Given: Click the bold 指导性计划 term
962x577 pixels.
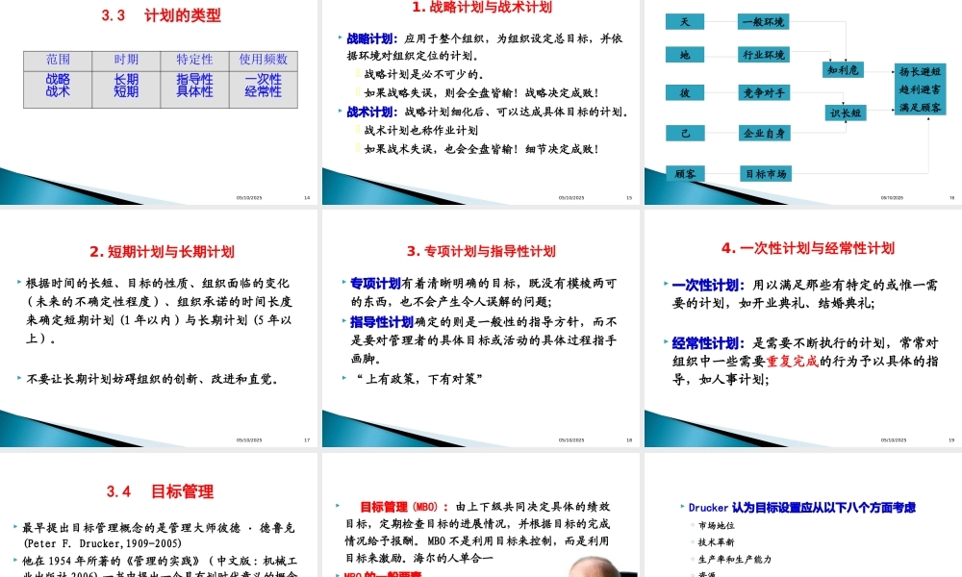Looking at the screenshot, I should (382, 322).
